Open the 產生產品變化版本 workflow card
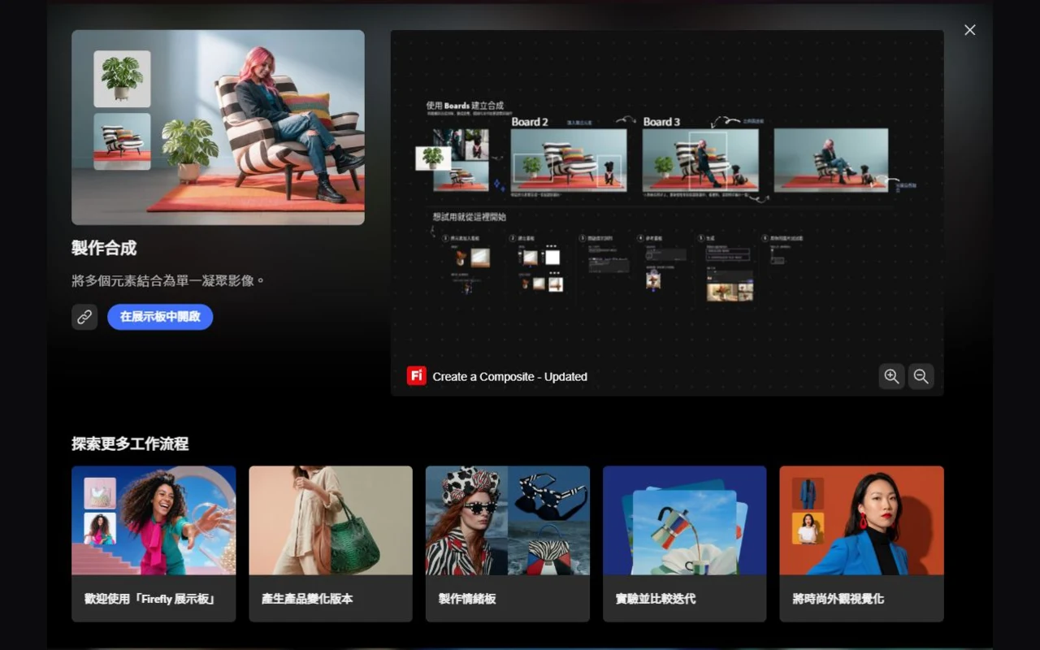 pos(331,544)
